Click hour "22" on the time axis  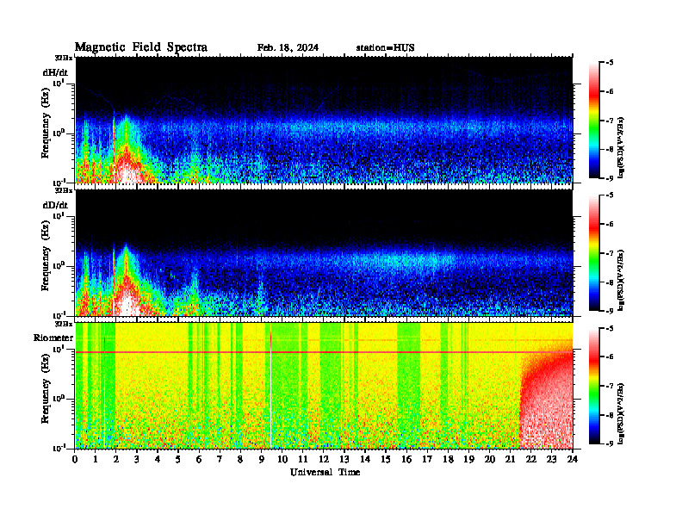point(531,459)
